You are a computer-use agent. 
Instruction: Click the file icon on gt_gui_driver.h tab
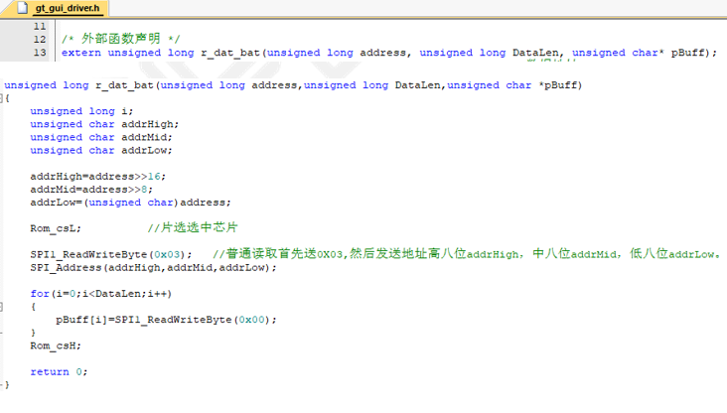click(23, 8)
